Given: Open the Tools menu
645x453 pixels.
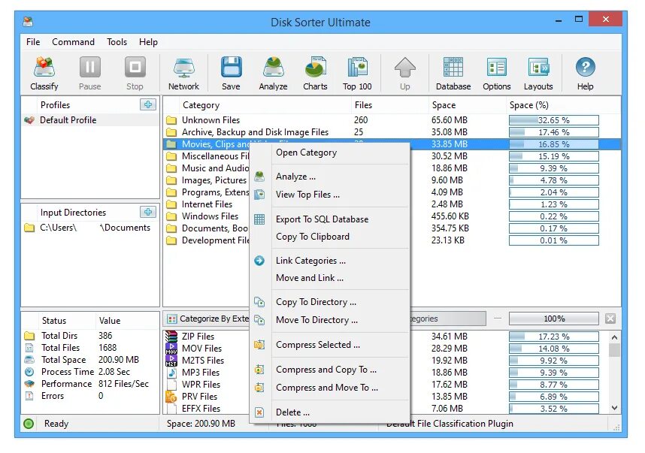Looking at the screenshot, I should [117, 42].
